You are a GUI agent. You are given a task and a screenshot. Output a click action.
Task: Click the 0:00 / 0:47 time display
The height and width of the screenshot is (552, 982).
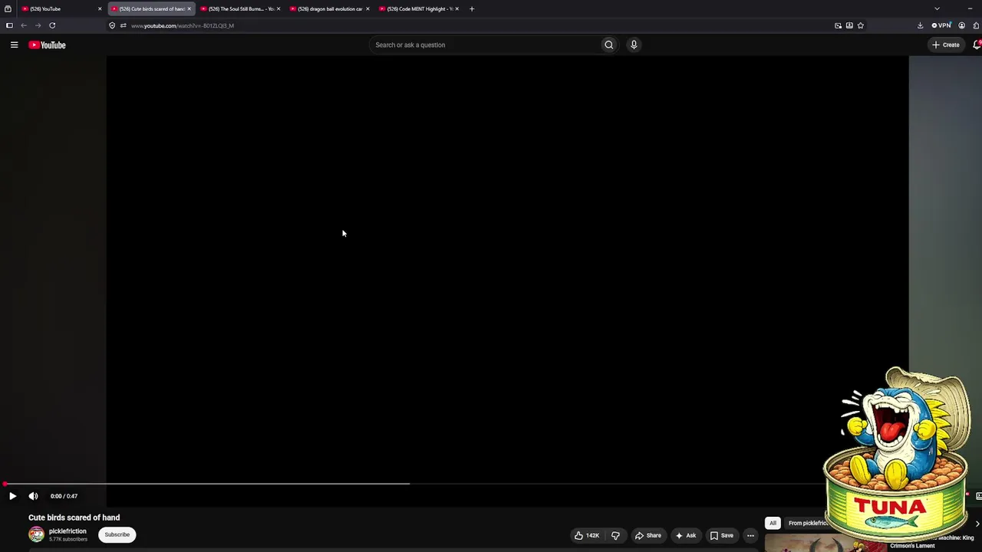pyautogui.click(x=64, y=496)
